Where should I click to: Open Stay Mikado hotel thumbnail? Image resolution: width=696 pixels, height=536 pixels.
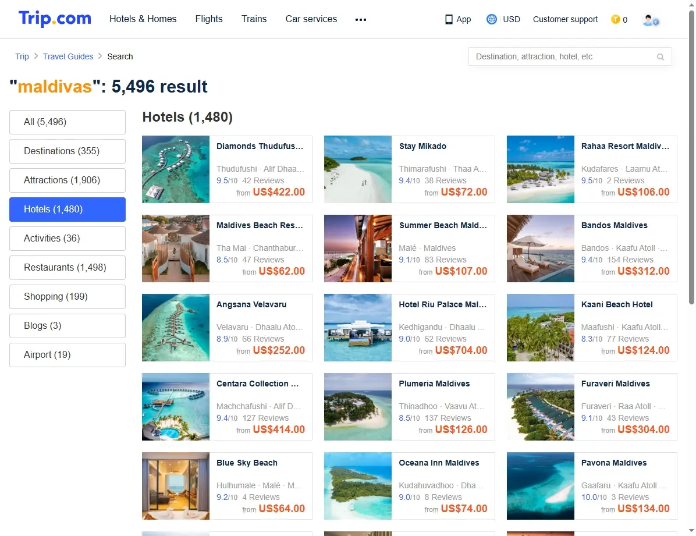[358, 169]
